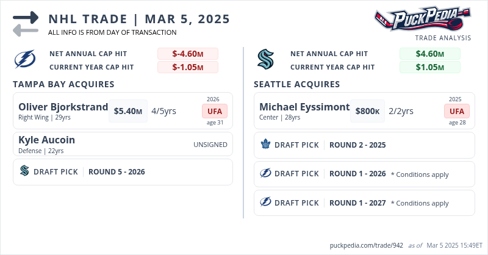Select the Round 2 - 2025 draft pick row
The width and height of the screenshot is (488, 255).
(x=364, y=145)
